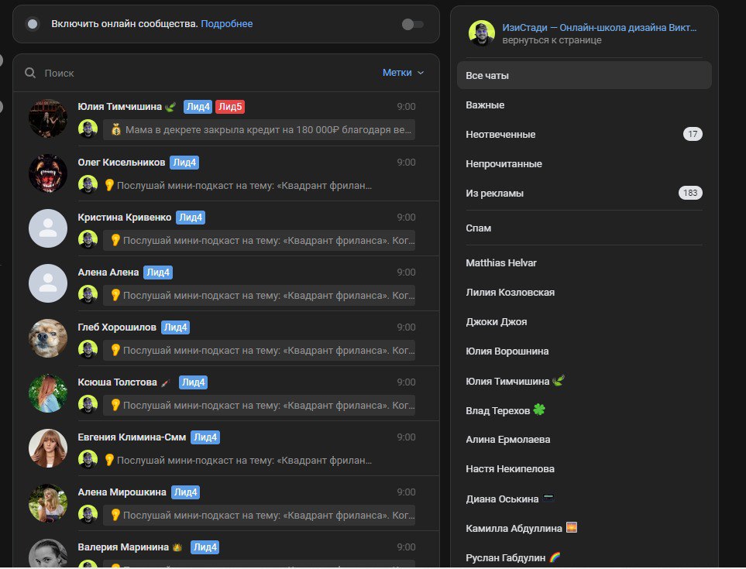Open Кристина Кривенко default avatar
This screenshot has height=569, width=746.
tap(48, 228)
